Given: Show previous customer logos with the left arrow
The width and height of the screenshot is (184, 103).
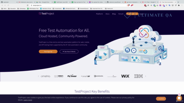Looking at the screenshot, I should click(38, 76).
